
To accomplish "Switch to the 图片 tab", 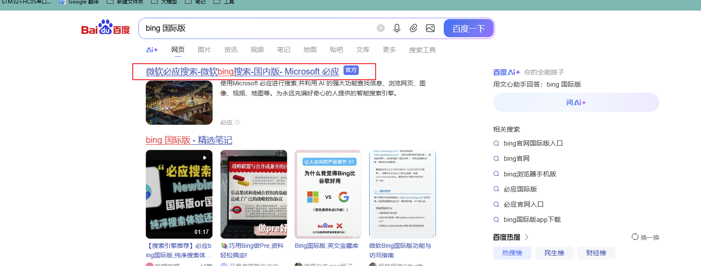I will [x=204, y=50].
